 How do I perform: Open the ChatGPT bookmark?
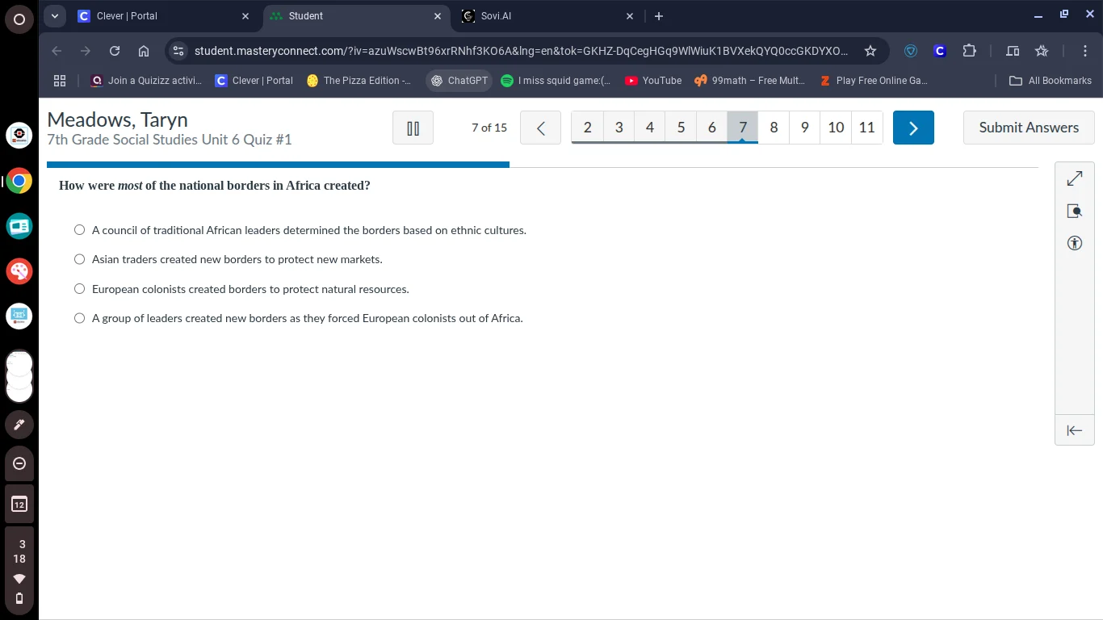click(459, 81)
